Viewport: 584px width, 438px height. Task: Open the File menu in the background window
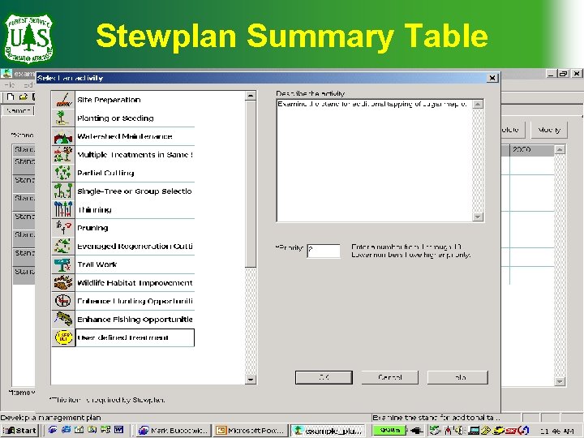10,85
